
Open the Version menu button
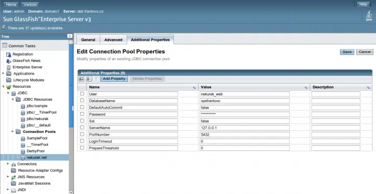coord(30,4)
